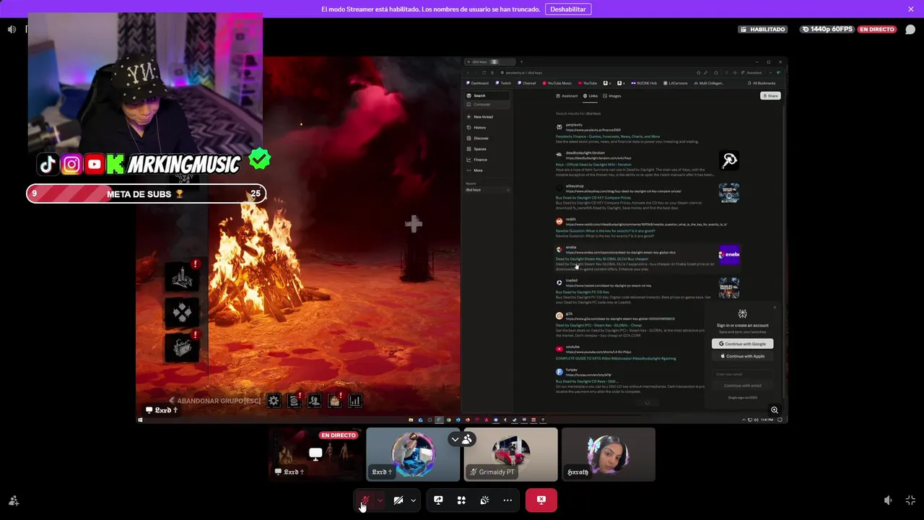Open 1440p 60FPS stream quality indicator
The width and height of the screenshot is (924, 520).
coord(827,30)
